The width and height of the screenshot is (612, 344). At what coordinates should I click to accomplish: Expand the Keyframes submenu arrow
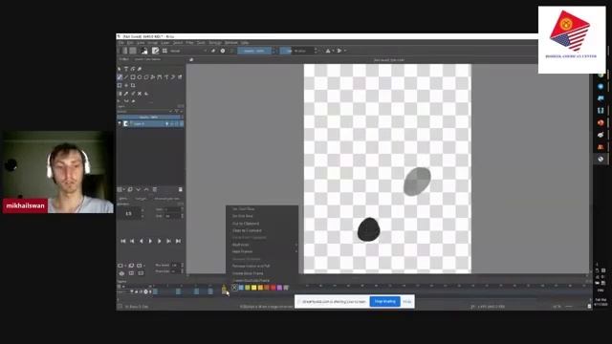(x=296, y=245)
